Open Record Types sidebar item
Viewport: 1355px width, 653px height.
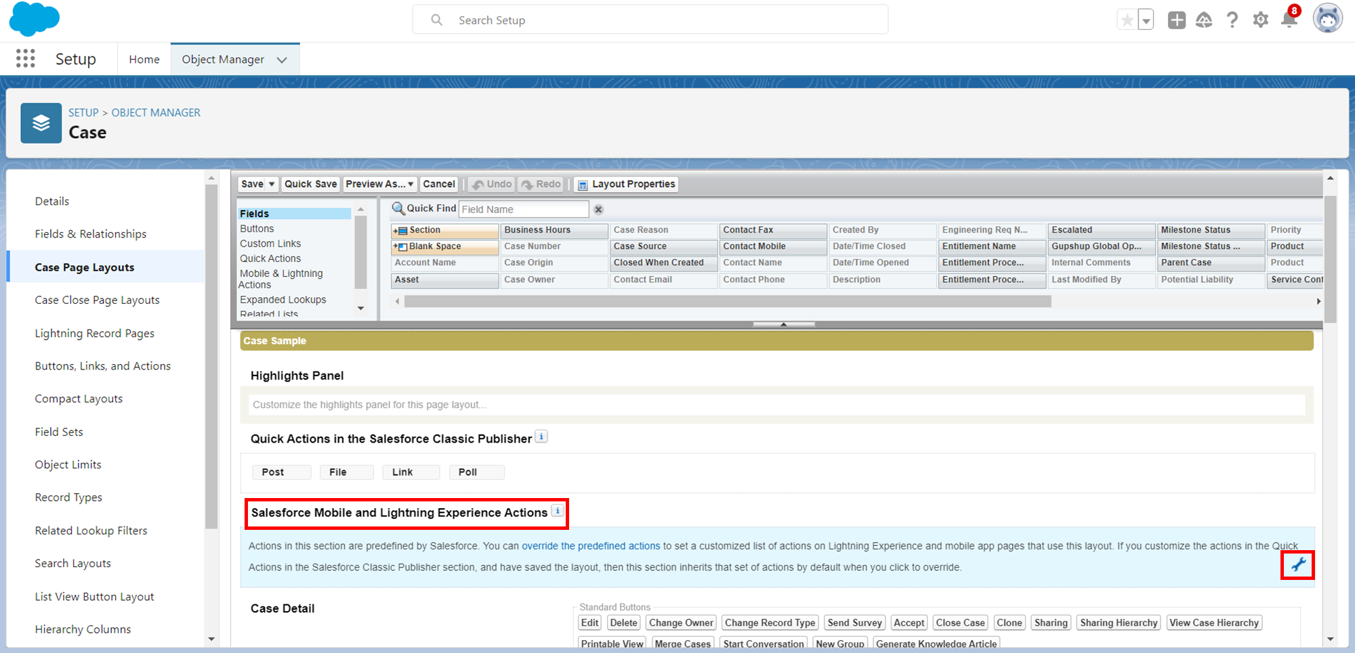pyautogui.click(x=68, y=497)
